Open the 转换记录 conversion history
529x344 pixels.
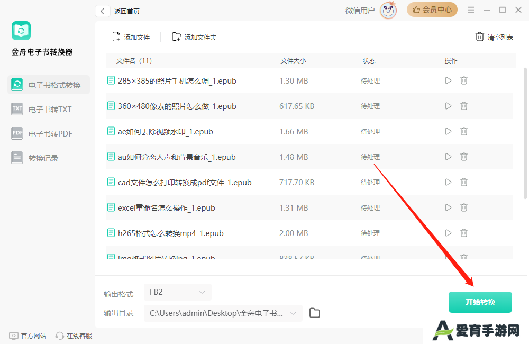tap(35, 158)
